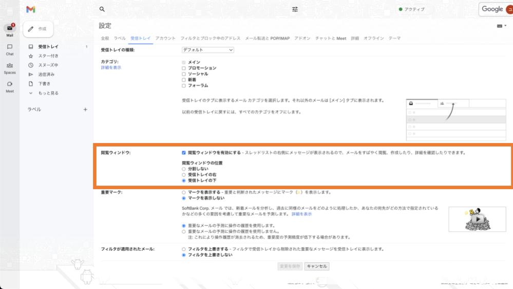513x289 pixels.
Task: Open スヌーズ中 folder label
Action: [x=48, y=65]
